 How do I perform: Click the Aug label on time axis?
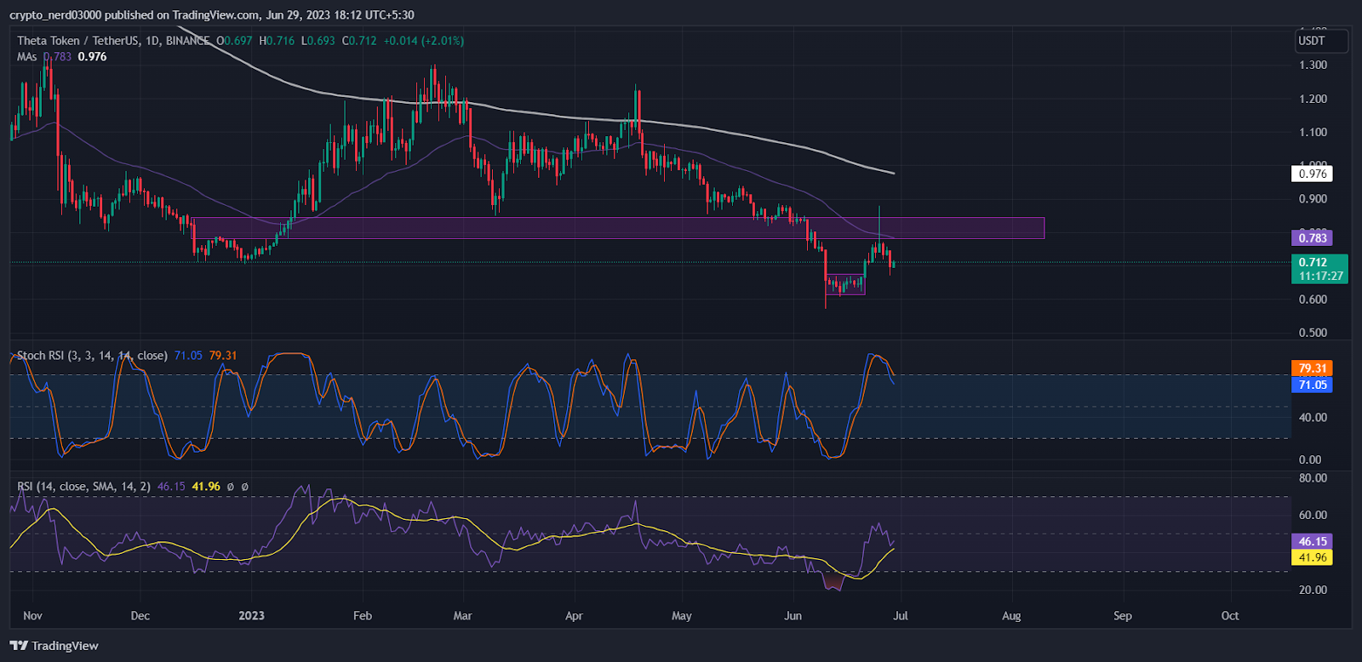point(1011,616)
